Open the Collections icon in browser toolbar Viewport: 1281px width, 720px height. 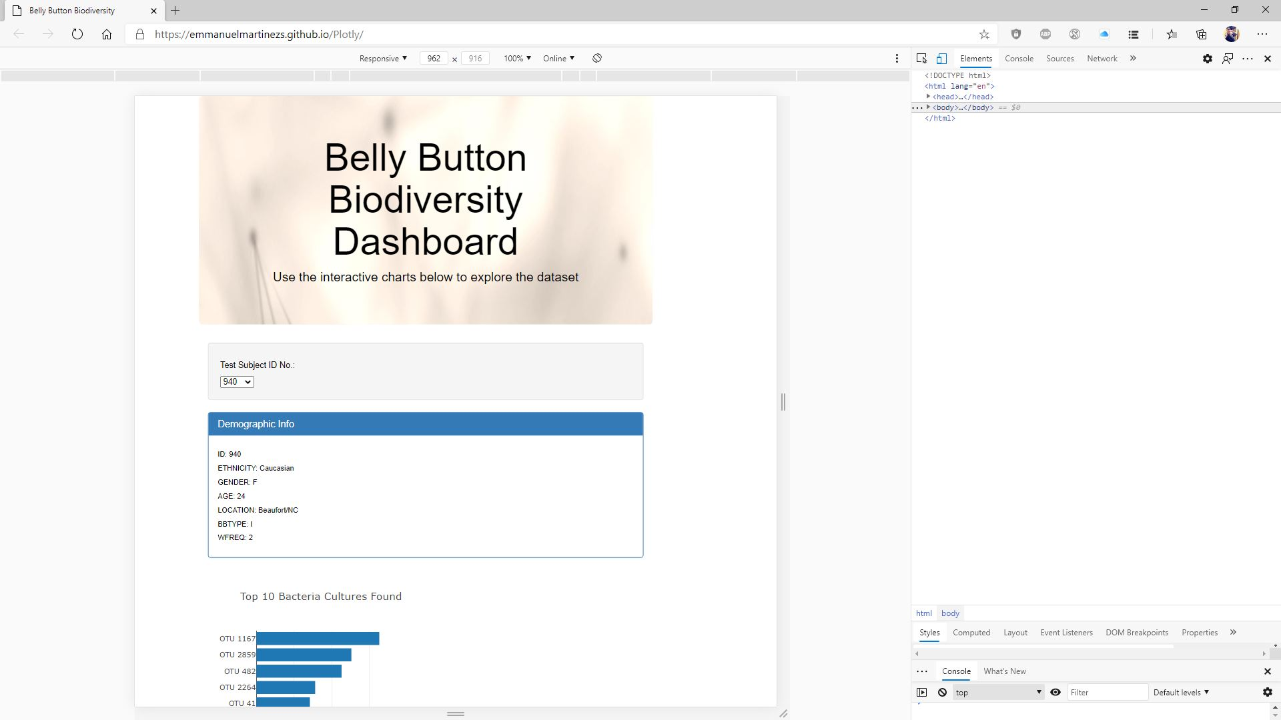1201,34
